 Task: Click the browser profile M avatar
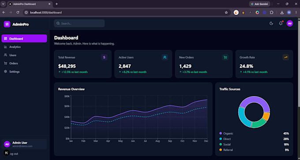(289, 12)
